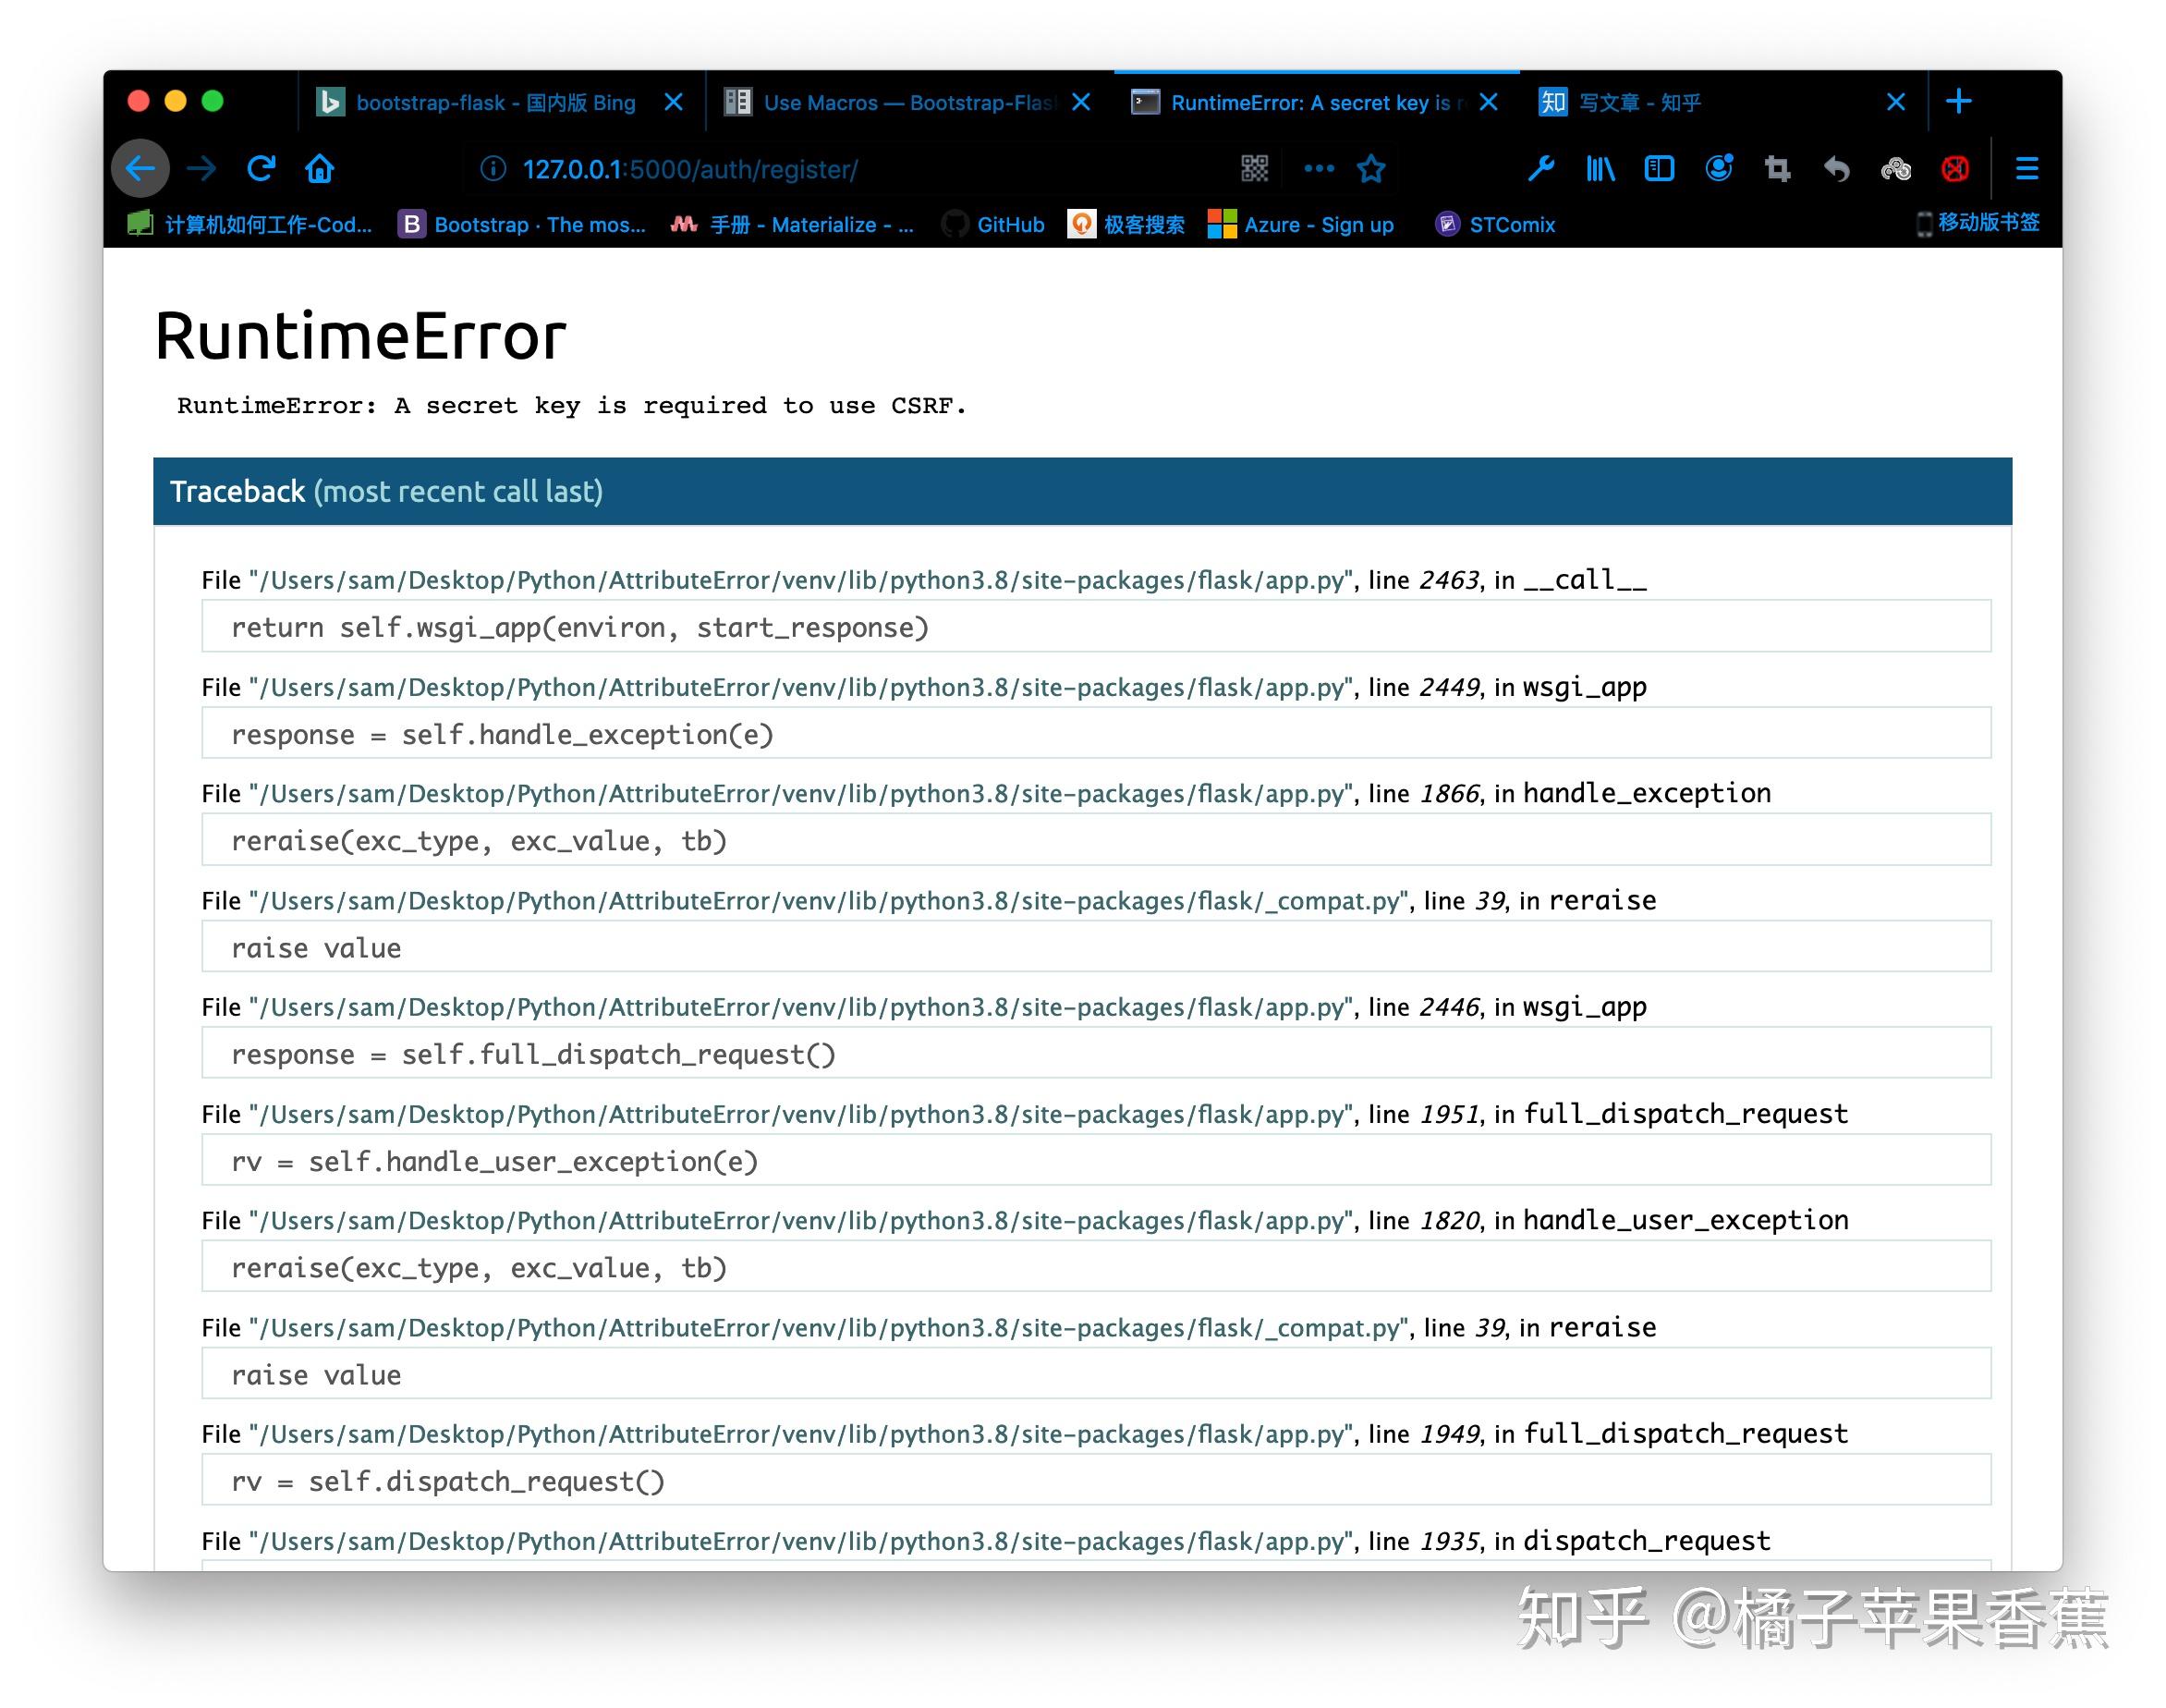Viewport: 2166px width, 1708px height.
Task: Bookmark this page with the star icon
Action: [1370, 169]
